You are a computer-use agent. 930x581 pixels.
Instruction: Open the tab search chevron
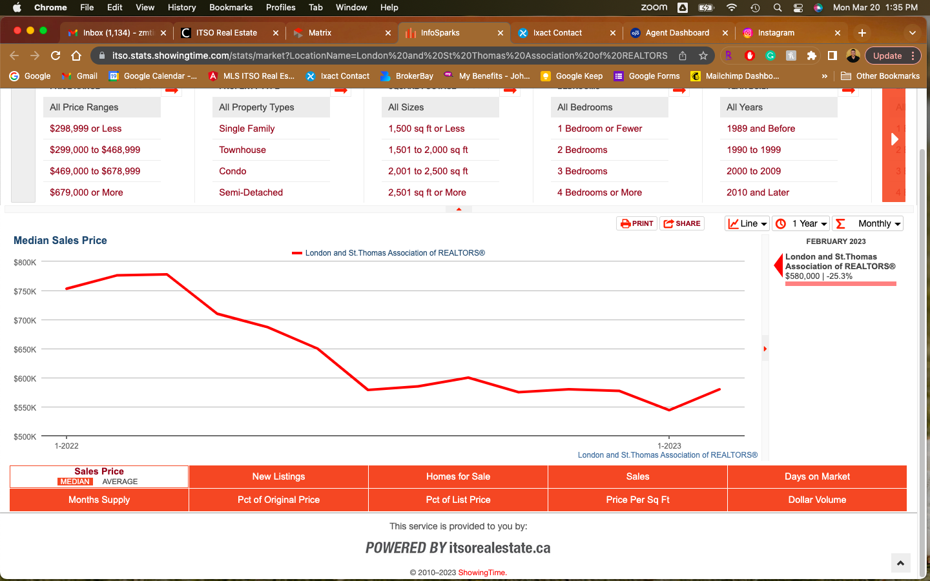[912, 33]
